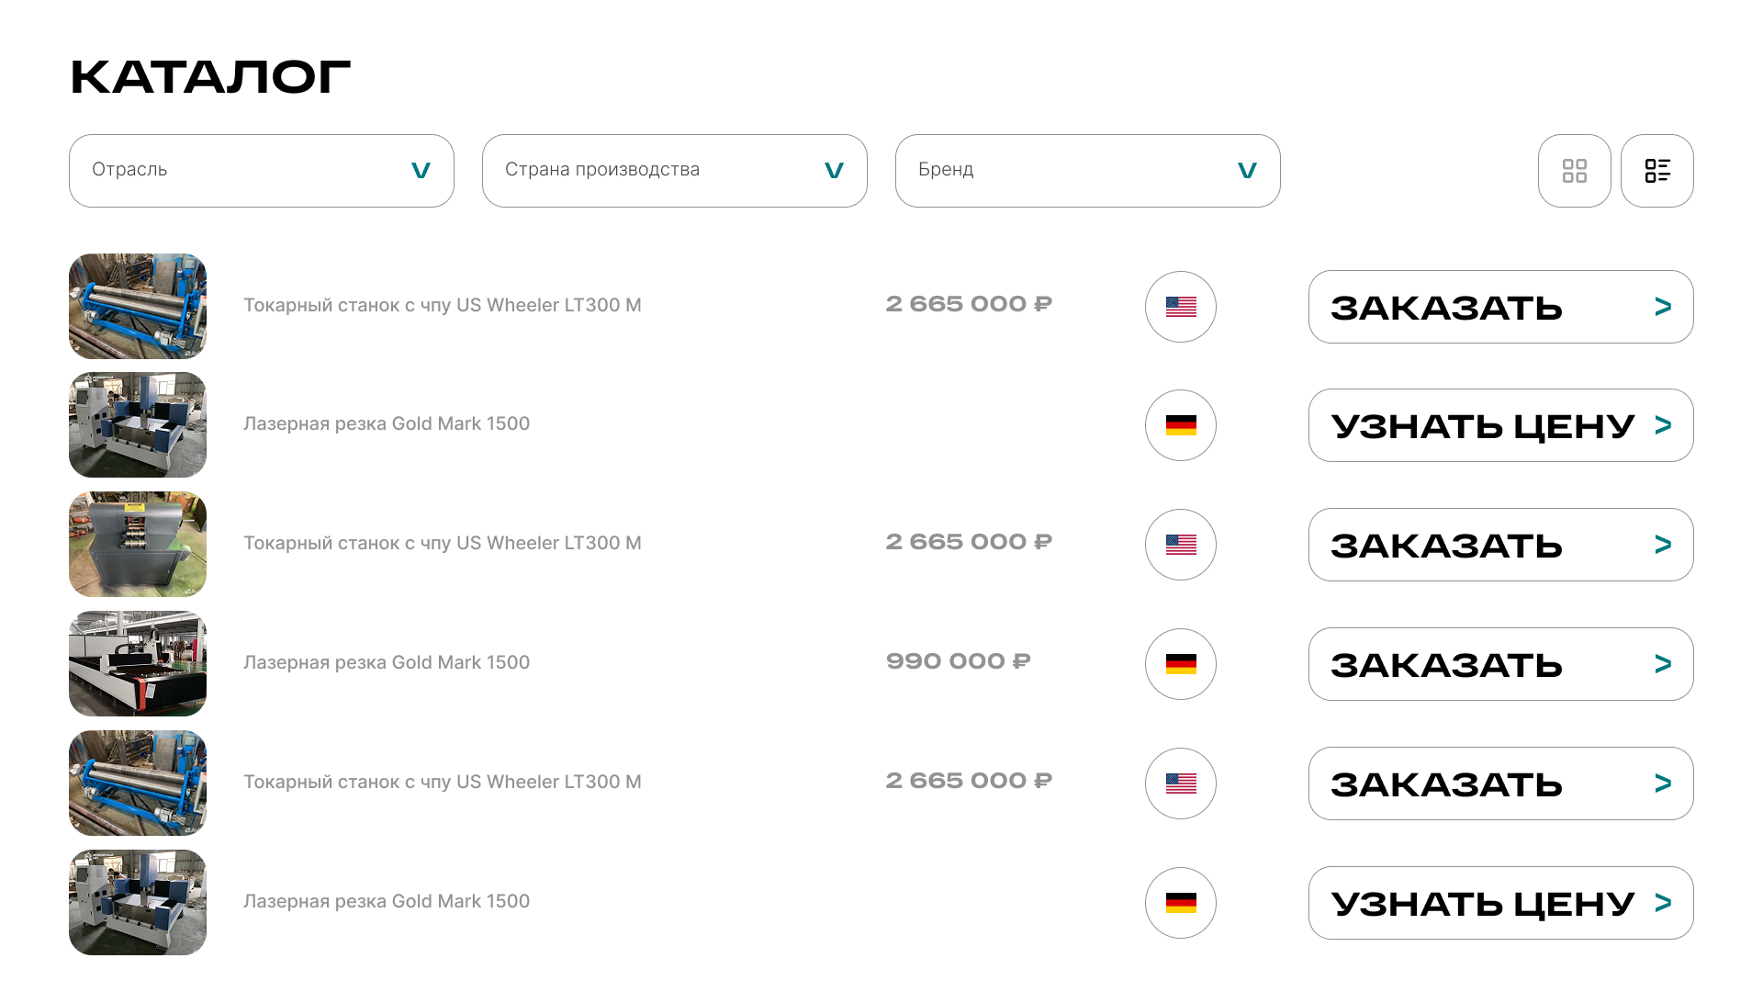Open third row Токарный станок product link
Viewport: 1763px width, 992px height.
point(442,543)
